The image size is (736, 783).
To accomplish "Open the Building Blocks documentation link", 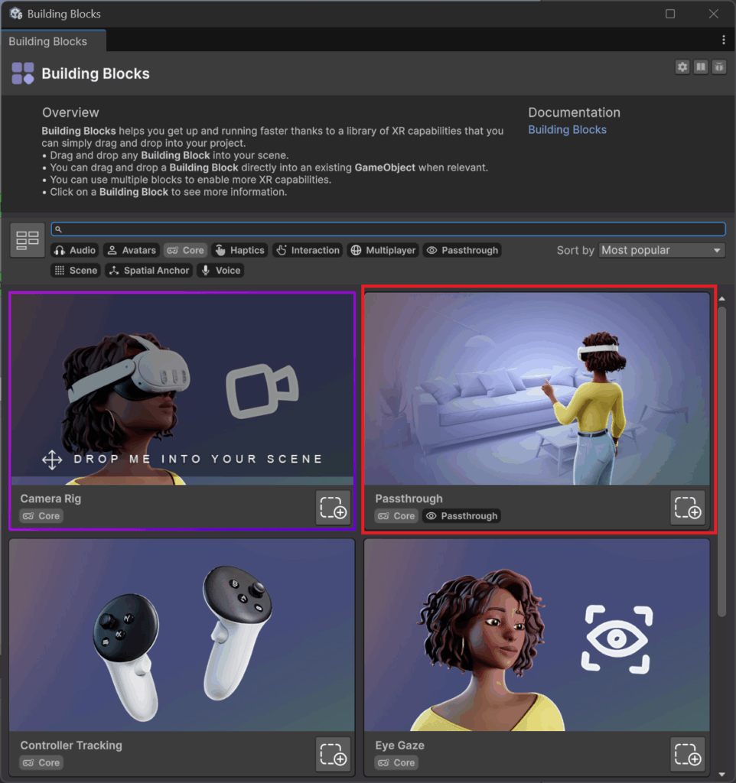I will 567,130.
